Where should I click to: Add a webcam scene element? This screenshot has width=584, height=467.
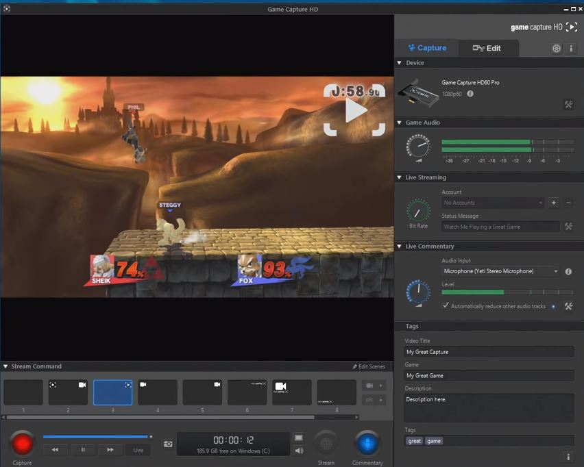coord(374,386)
